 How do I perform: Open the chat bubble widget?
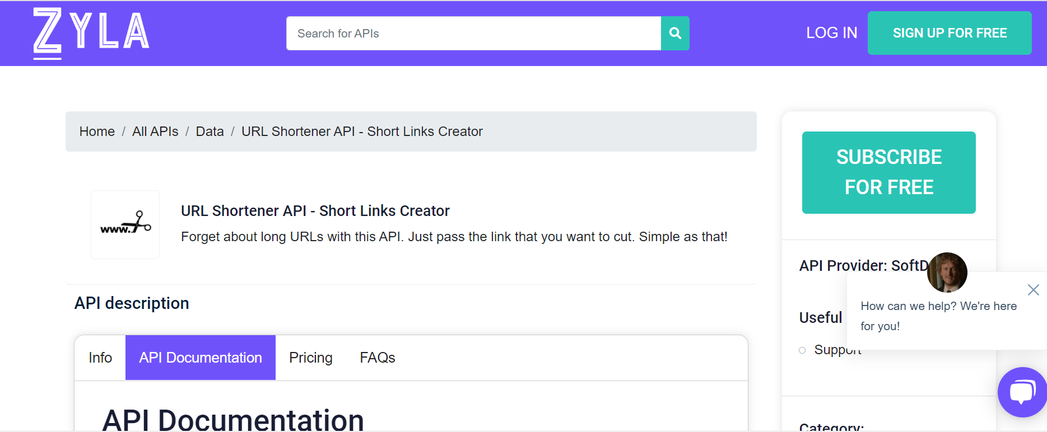click(x=1022, y=392)
